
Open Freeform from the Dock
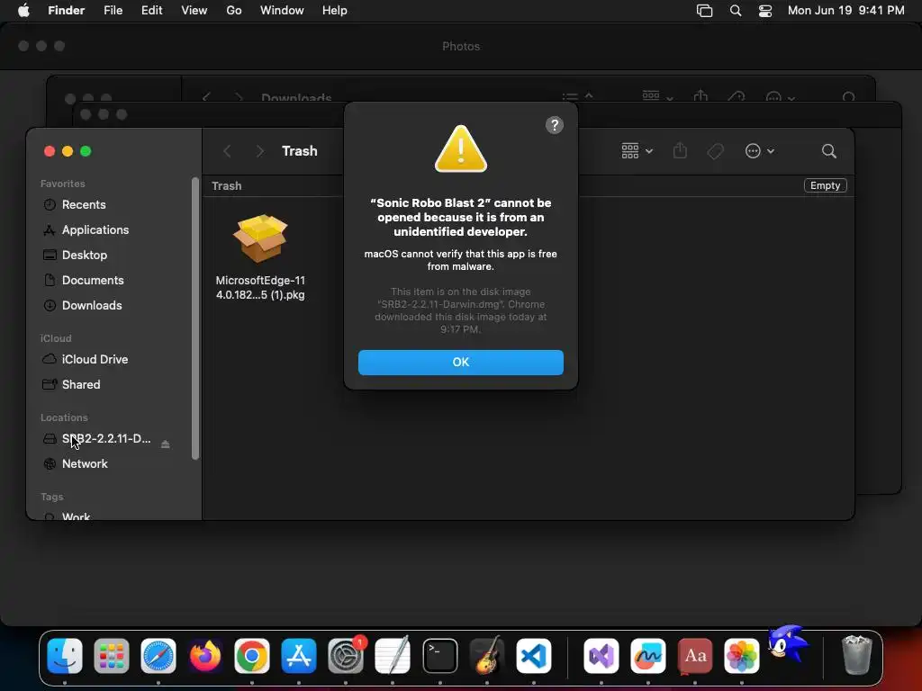648,656
